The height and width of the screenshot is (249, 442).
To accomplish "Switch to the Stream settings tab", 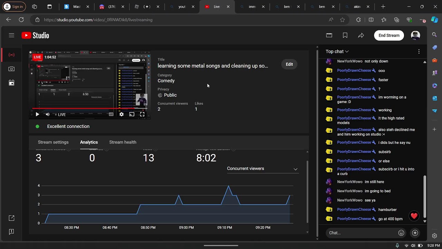I will (53, 142).
